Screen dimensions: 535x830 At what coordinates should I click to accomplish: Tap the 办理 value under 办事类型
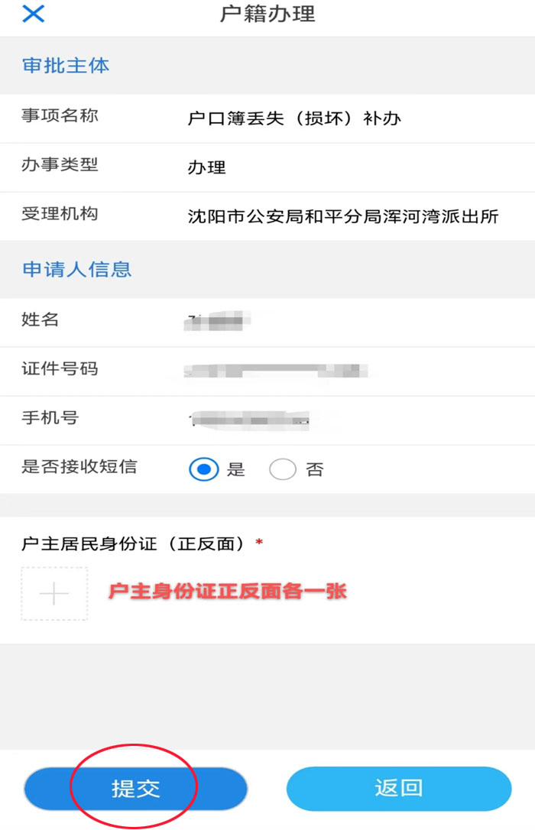[206, 167]
